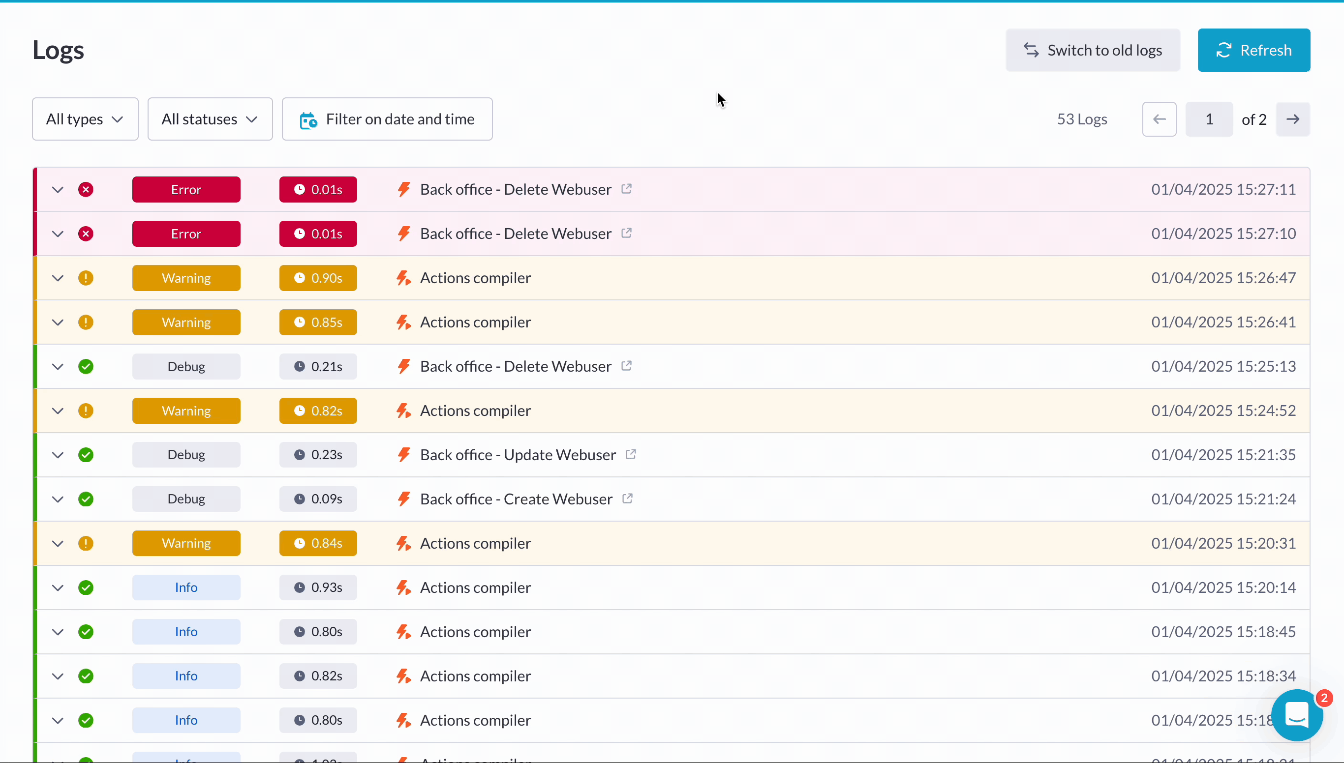Viewport: 1344px width, 763px height.
Task: Open the All types dropdown
Action: click(x=85, y=119)
